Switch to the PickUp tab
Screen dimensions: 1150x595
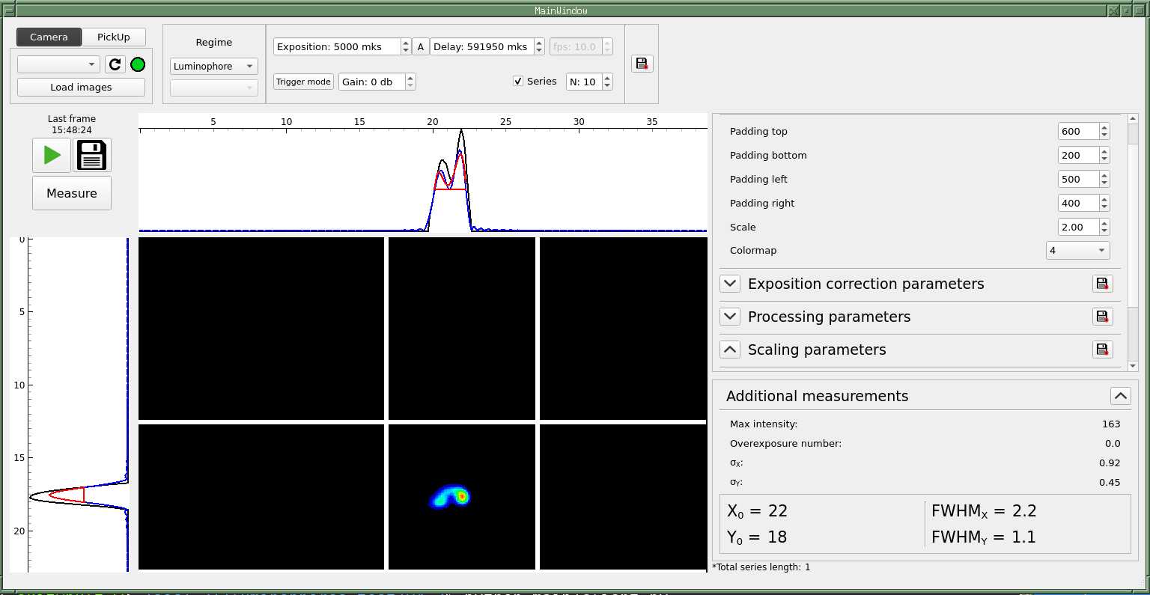[x=114, y=37]
